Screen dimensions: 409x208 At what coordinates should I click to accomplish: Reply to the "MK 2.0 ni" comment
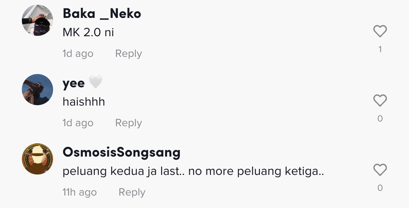128,54
